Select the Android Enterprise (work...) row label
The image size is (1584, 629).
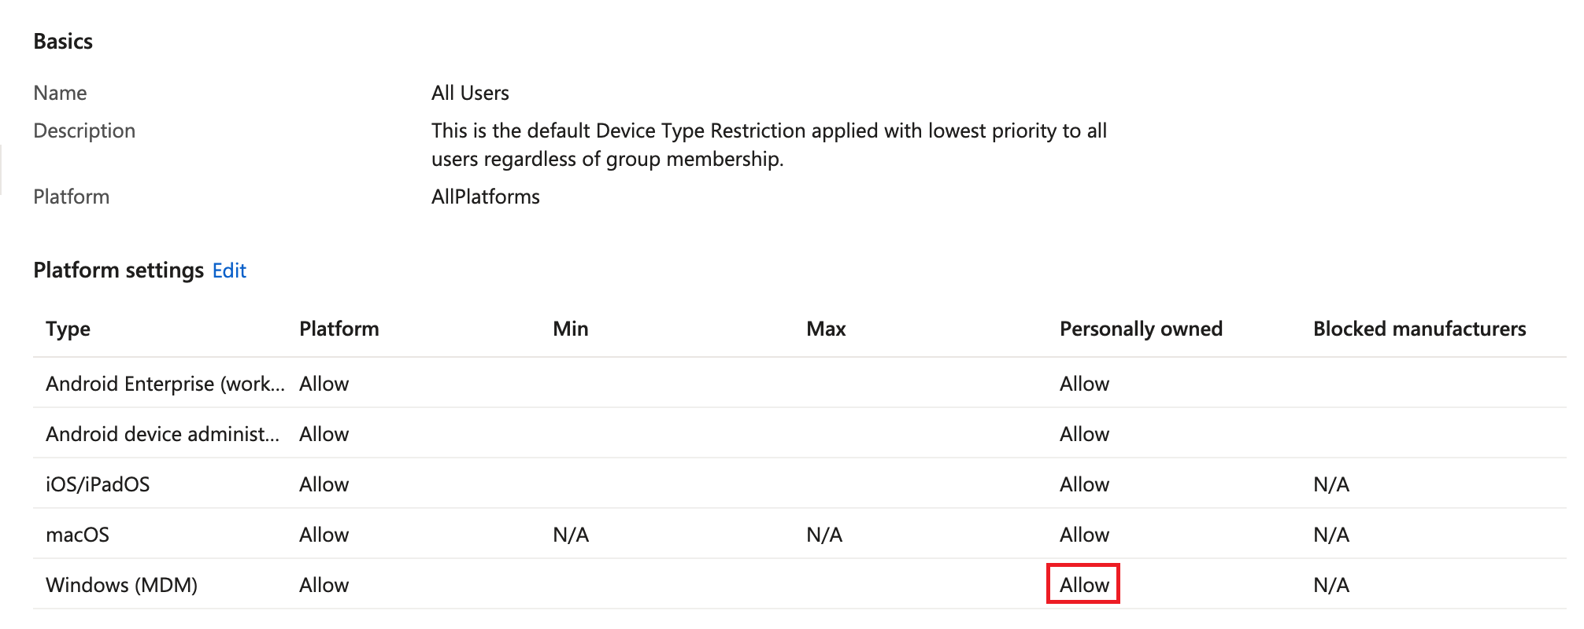click(x=165, y=384)
